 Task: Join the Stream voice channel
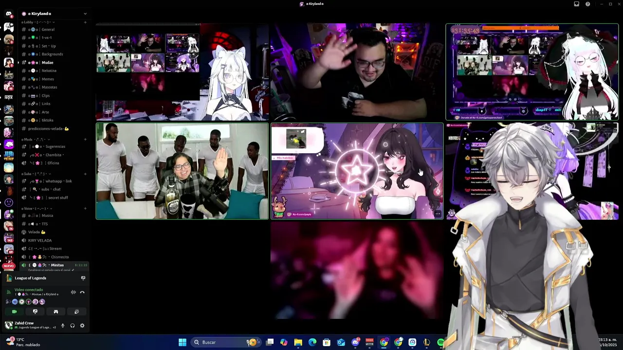pos(54,248)
